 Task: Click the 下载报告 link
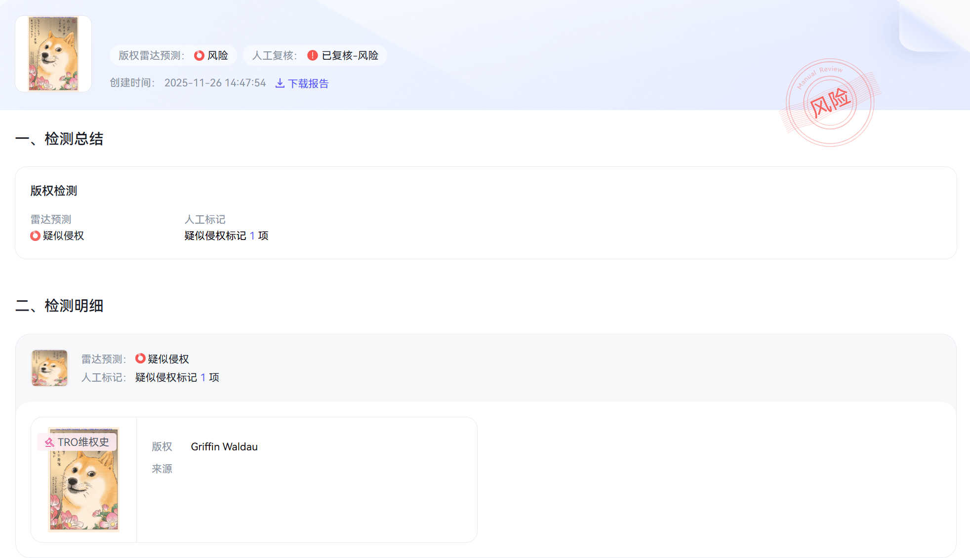(x=308, y=83)
